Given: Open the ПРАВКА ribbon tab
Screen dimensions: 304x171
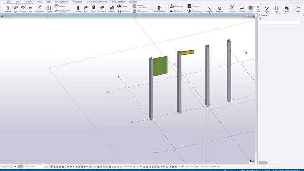Looking at the screenshot, I should [x=40, y=2].
